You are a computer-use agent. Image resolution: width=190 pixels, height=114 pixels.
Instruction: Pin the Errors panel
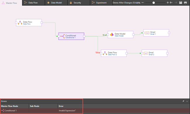183,101
